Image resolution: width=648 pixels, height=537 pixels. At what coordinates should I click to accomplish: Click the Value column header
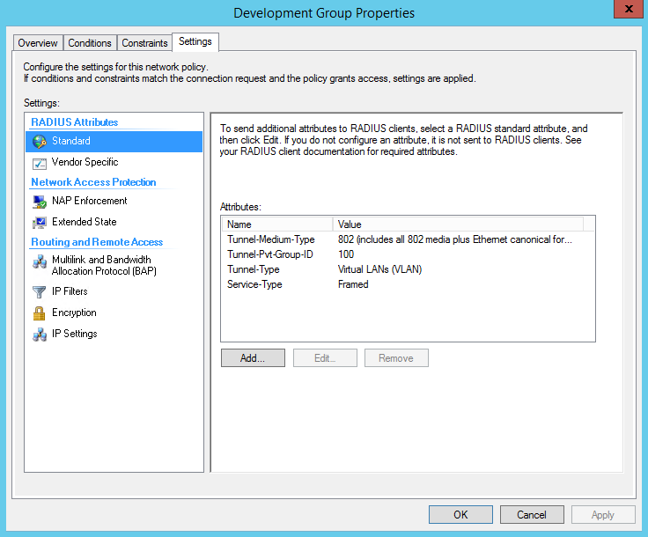coord(458,224)
